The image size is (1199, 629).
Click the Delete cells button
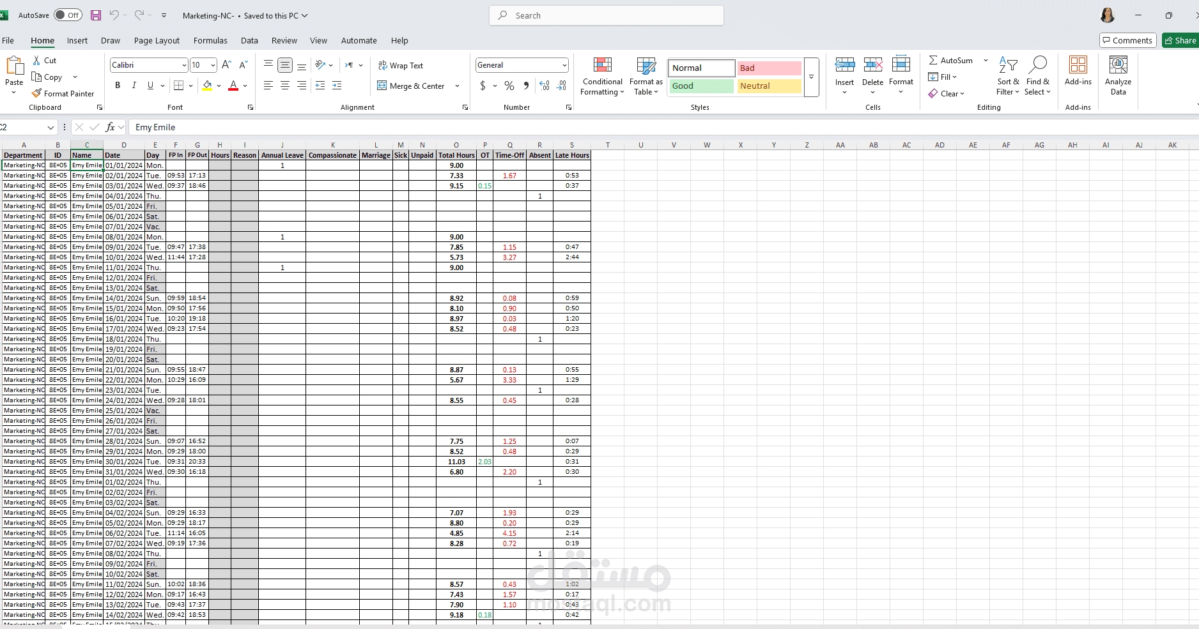872,75
